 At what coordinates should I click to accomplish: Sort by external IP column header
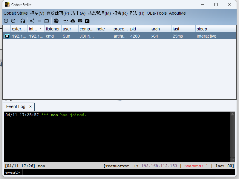pyautogui.click(x=19, y=29)
